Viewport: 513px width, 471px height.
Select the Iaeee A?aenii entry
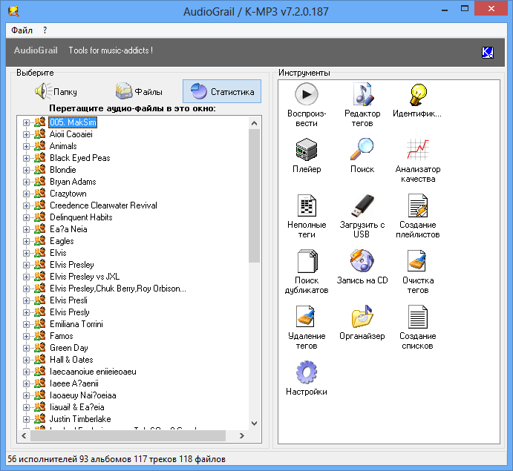[74, 383]
